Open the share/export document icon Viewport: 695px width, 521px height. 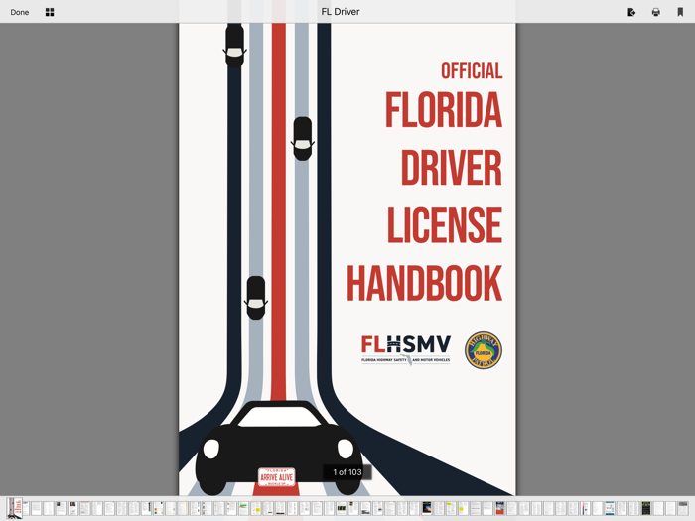pos(631,12)
